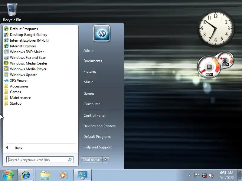Viewport: 242px width, 181px height.
Task: Click Show desktop button at taskbar edge
Action: 240,175
